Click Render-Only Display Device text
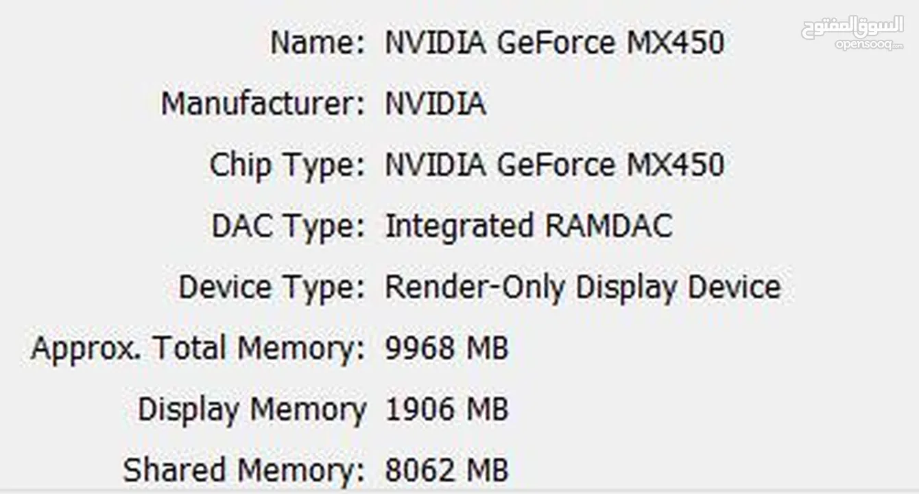Viewport: 919px width, 494px height. point(582,287)
